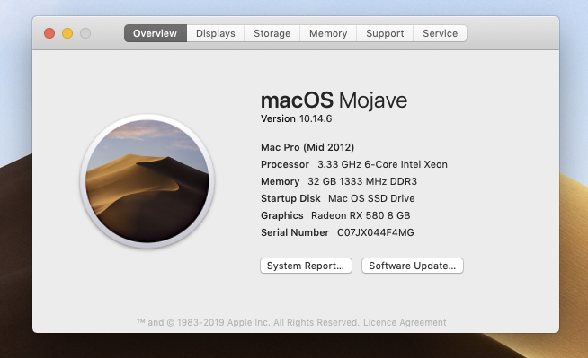Screen dimensions: 588x358
Task: Open the System Report... button
Action: point(306,266)
